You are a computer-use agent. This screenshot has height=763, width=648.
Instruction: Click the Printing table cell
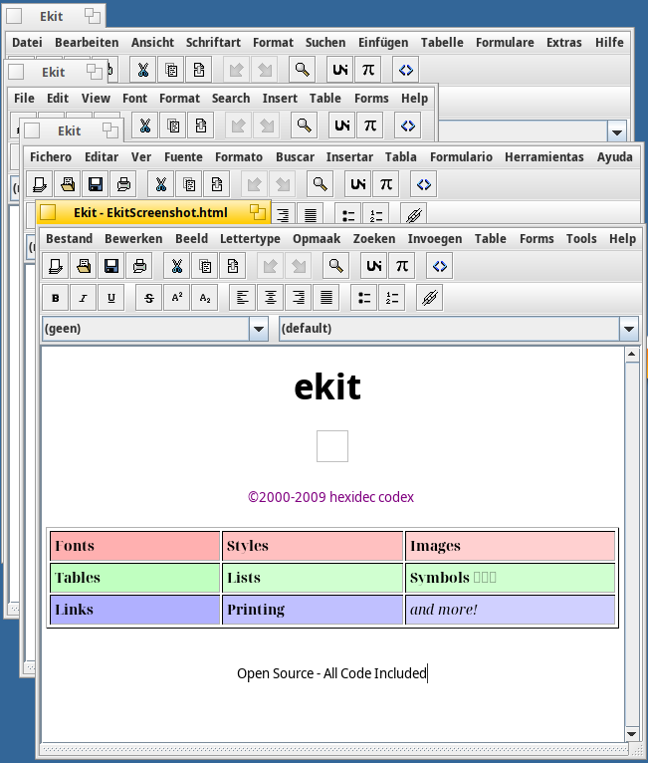coord(313,610)
